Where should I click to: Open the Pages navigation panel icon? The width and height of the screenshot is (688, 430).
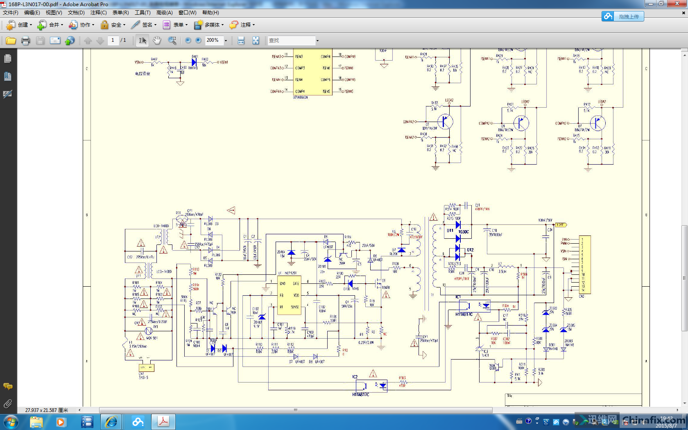tap(7, 59)
